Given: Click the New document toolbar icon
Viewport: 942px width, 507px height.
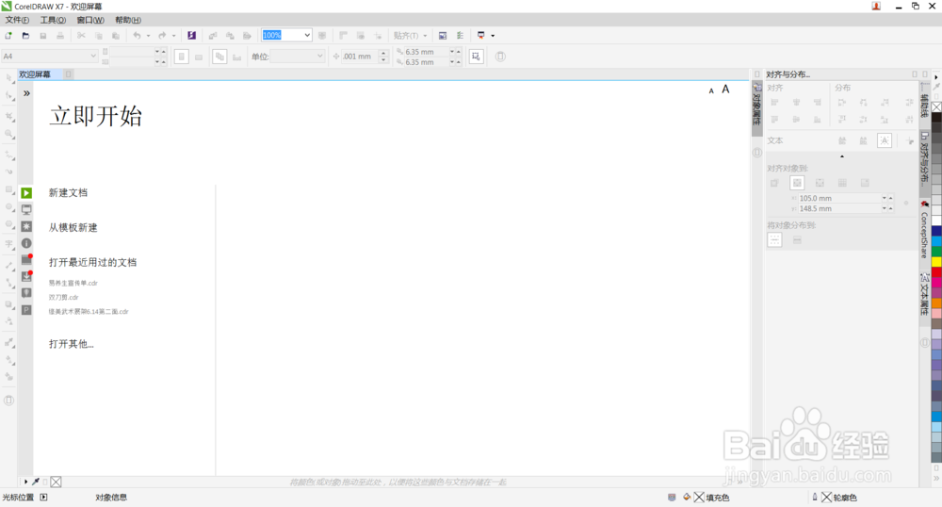Looking at the screenshot, I should [8, 36].
